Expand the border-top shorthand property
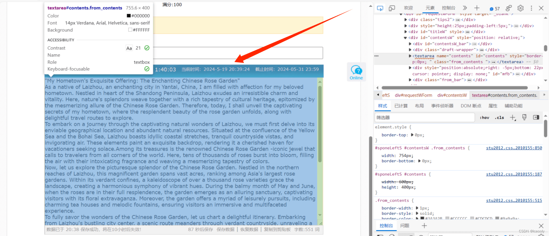This screenshot has width=549, height=236. (412, 135)
